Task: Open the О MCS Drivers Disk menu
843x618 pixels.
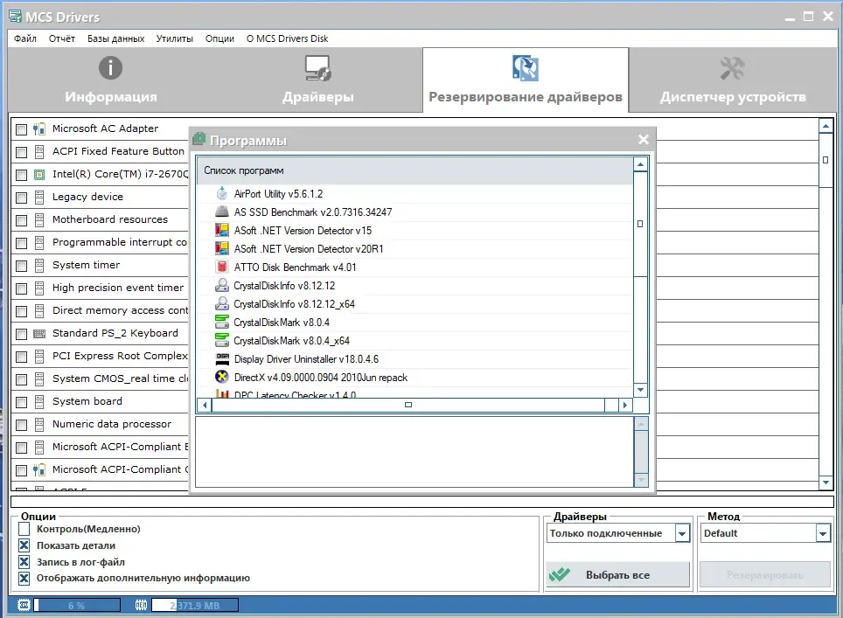Action: [x=287, y=38]
